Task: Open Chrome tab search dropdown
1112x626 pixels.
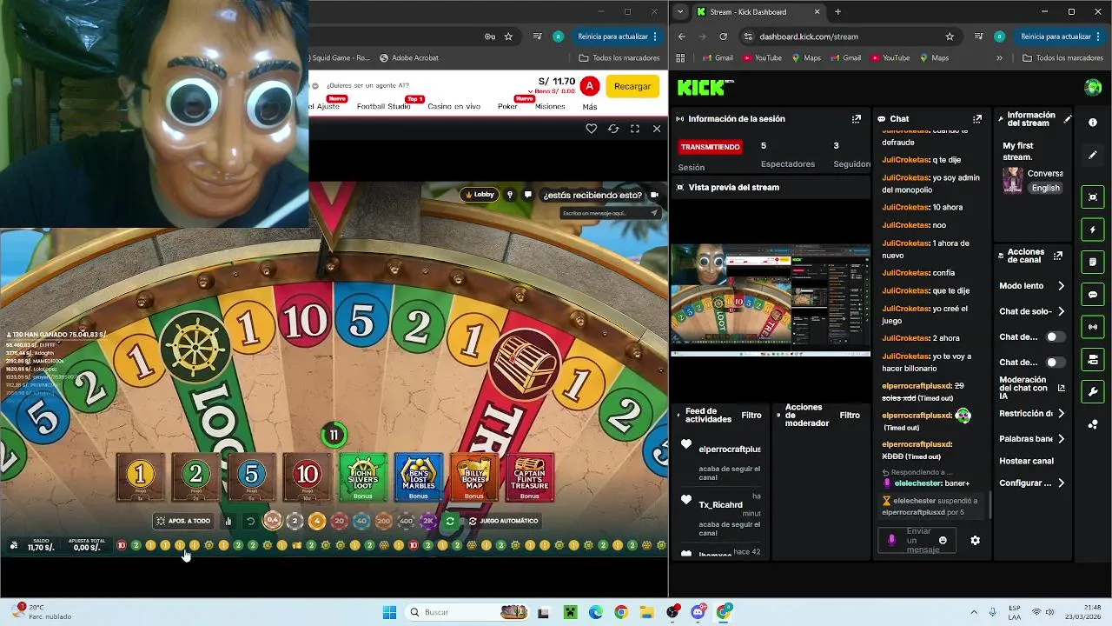Action: coord(680,11)
